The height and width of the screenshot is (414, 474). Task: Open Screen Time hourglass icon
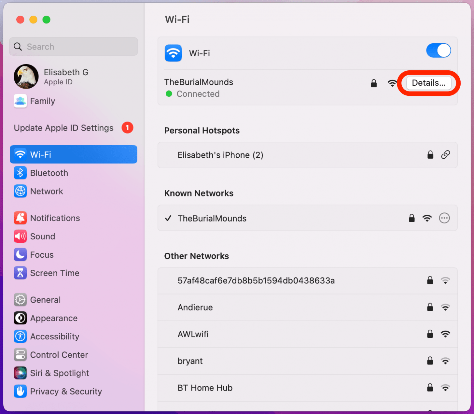[20, 273]
